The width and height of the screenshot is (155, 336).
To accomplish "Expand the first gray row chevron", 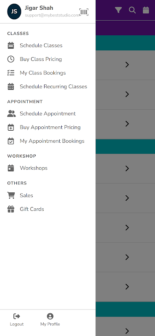I will tap(127, 65).
